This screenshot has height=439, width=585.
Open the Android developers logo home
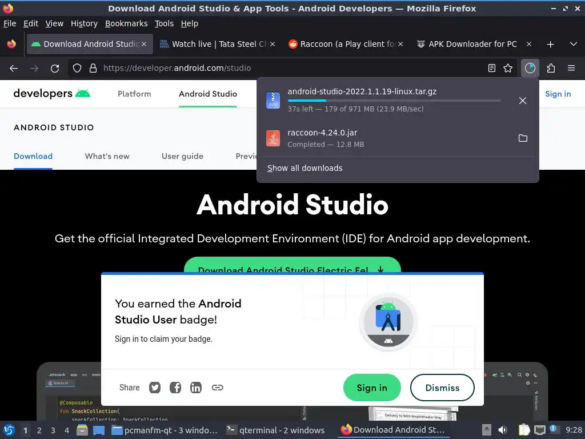coord(51,93)
